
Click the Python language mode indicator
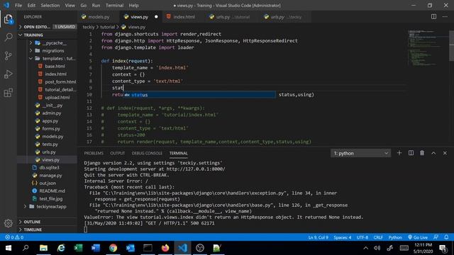pyautogui.click(x=395, y=237)
